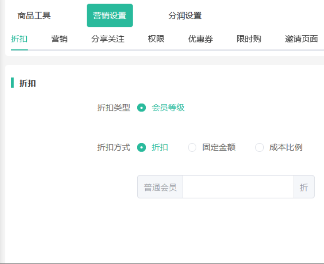Viewport: 324px width, 264px height.
Task: Choose the 折扣 discount method radio
Action: (142, 147)
